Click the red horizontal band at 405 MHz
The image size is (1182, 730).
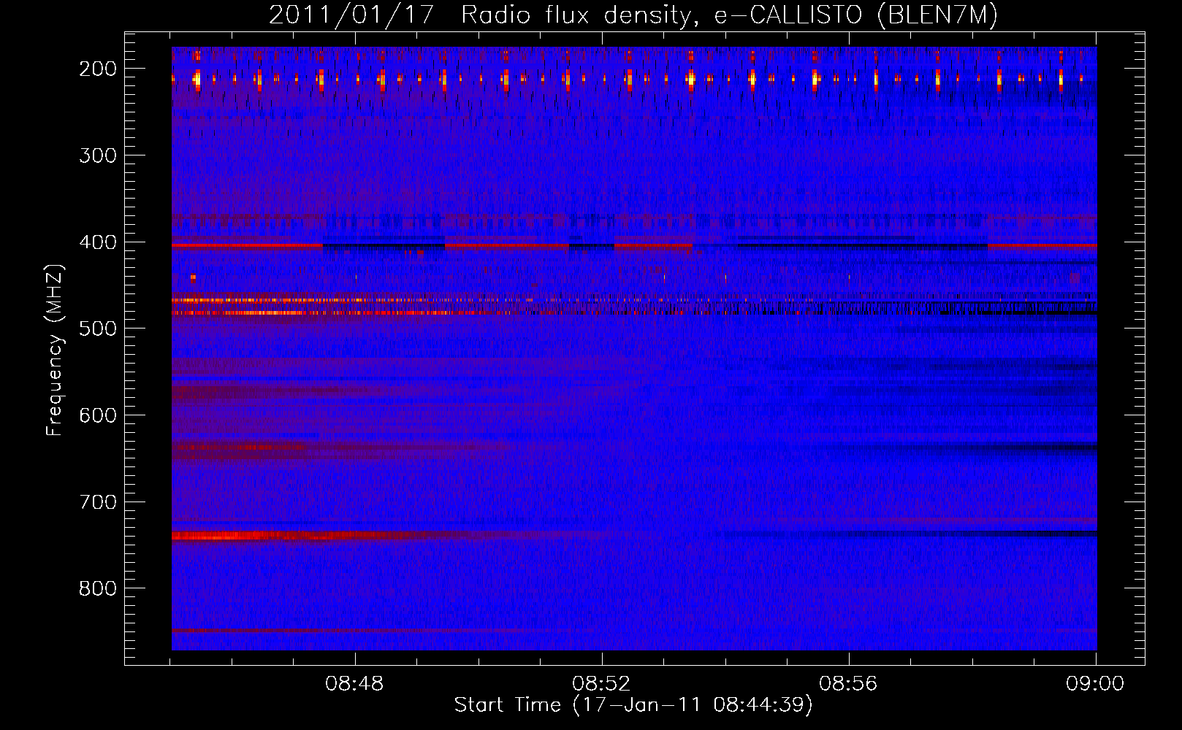[x=247, y=246]
